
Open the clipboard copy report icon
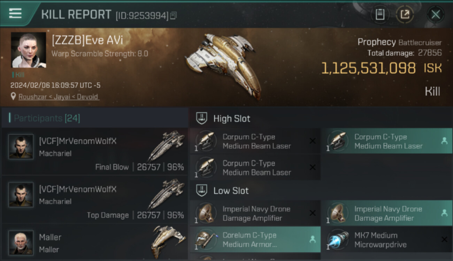coord(380,14)
